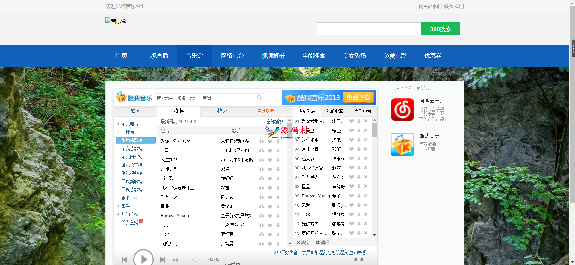Open 意见反馈 tab

point(265,111)
